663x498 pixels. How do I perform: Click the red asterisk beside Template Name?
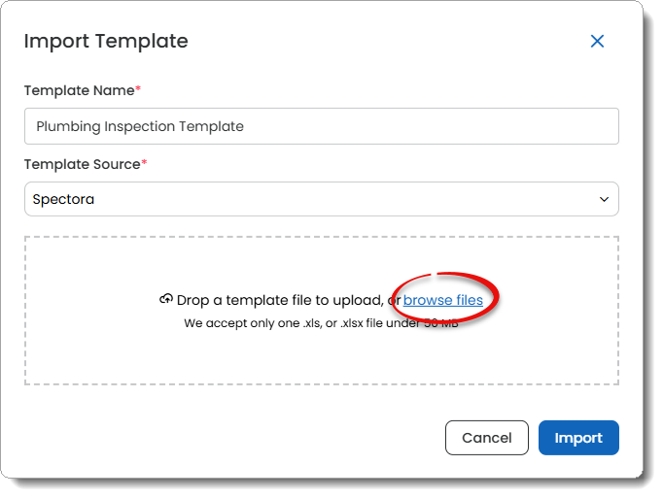pos(138,90)
